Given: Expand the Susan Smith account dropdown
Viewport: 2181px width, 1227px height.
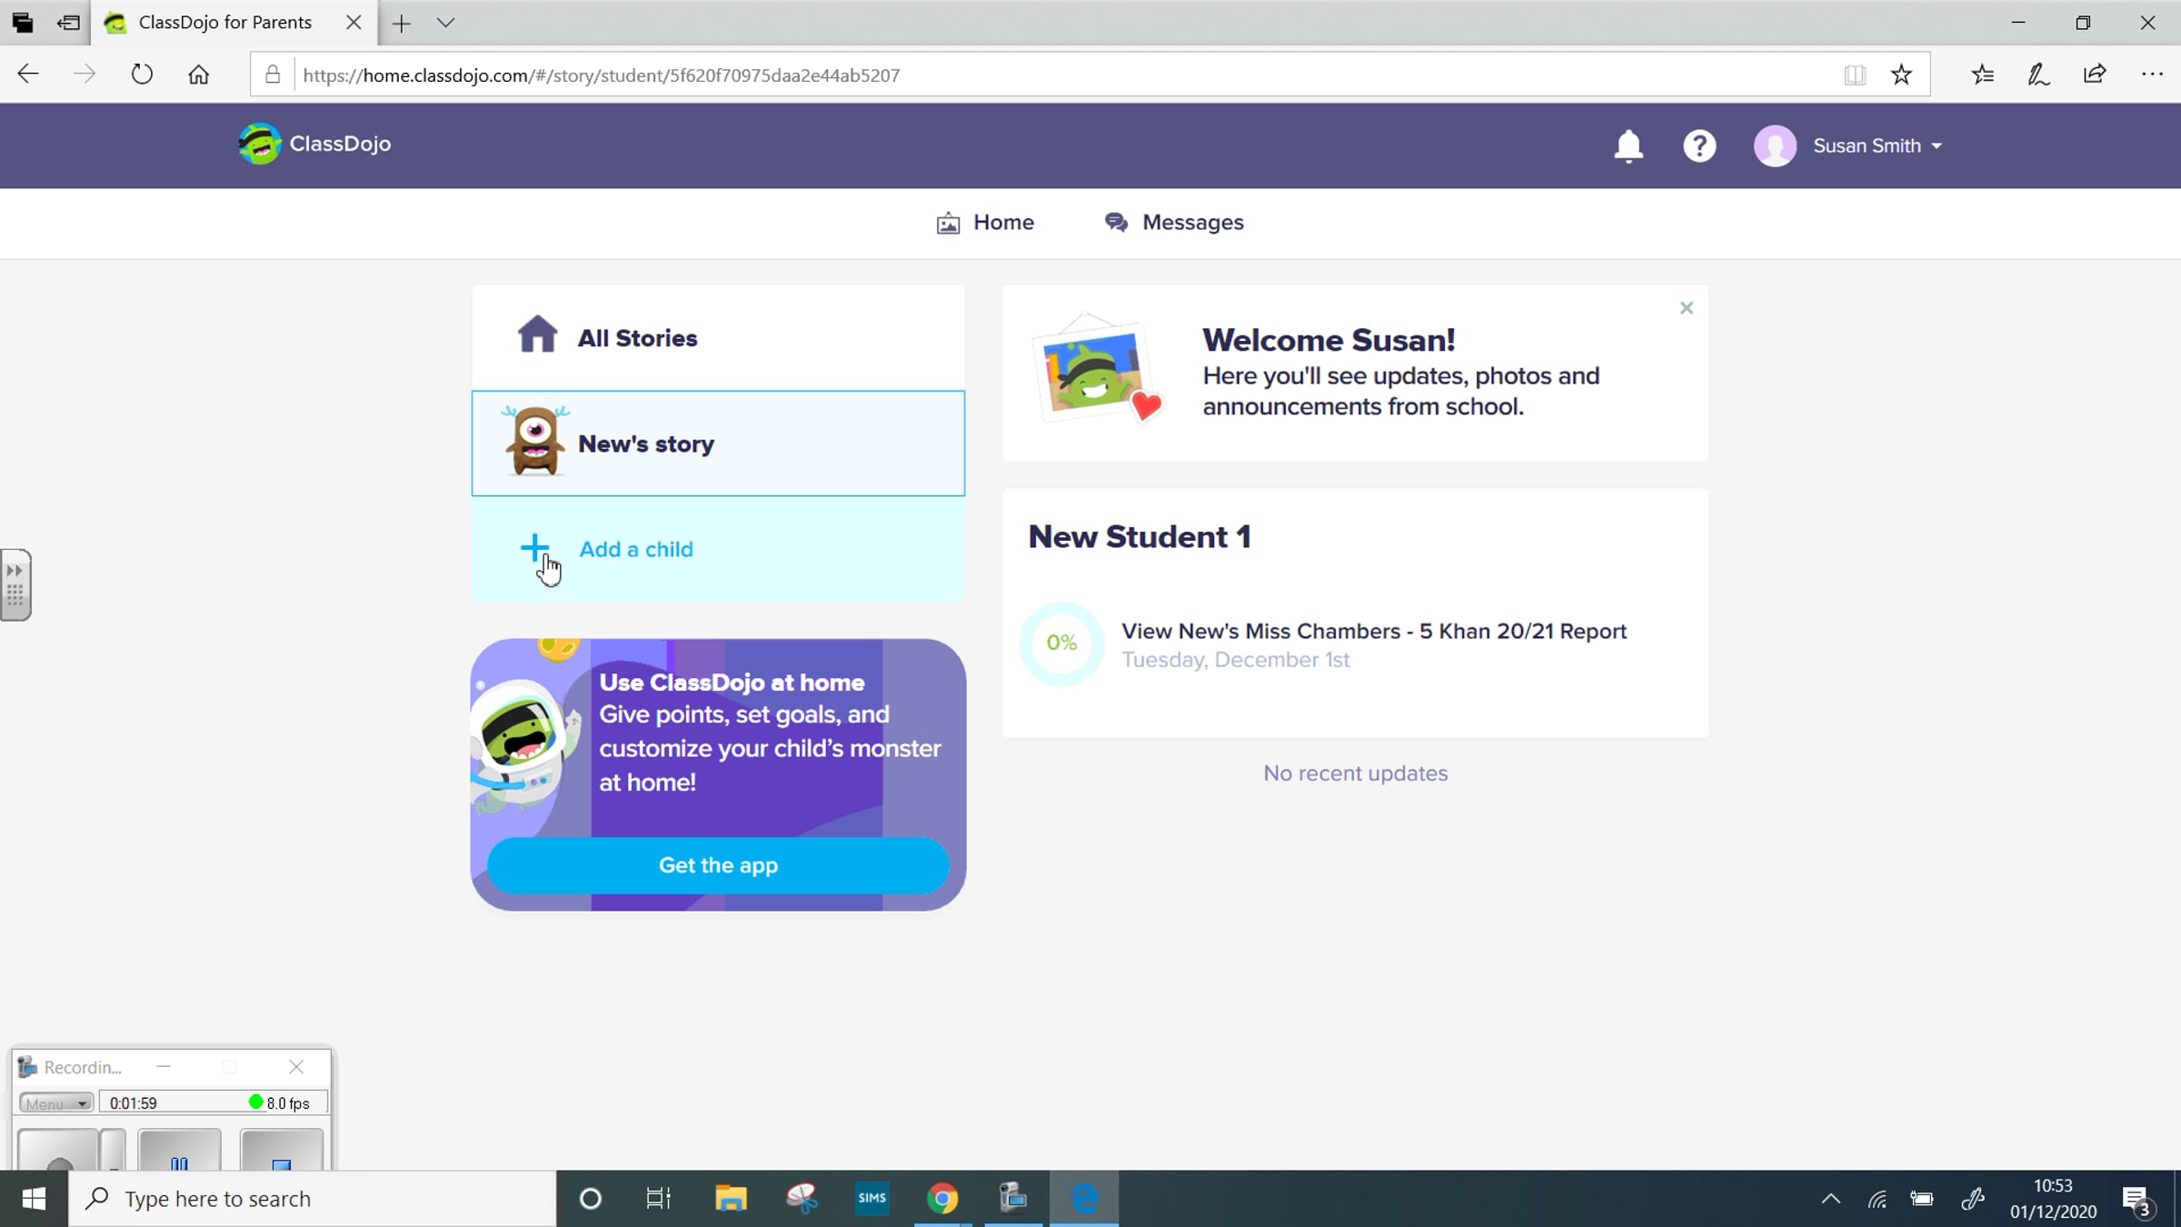Looking at the screenshot, I should [1877, 145].
